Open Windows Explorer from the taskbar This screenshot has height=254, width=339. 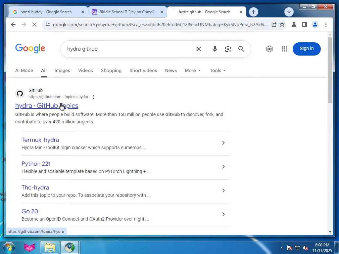point(50,247)
